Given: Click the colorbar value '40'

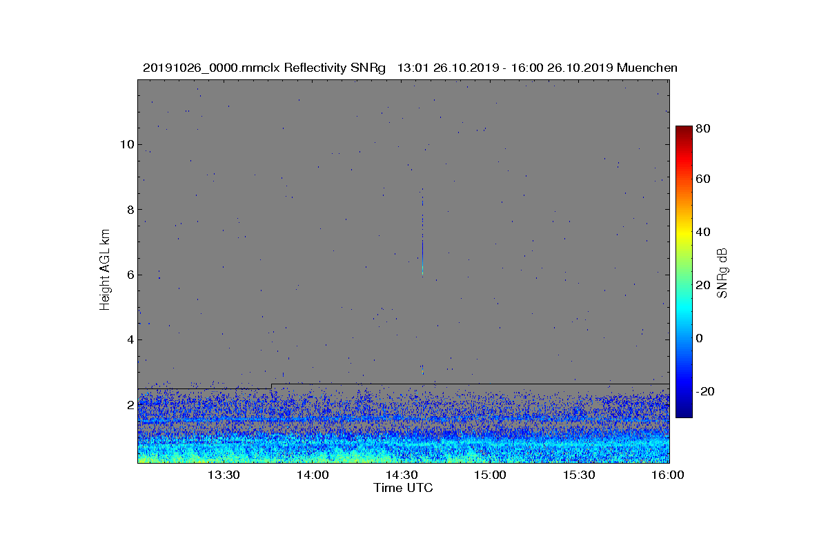Looking at the screenshot, I should tap(704, 232).
